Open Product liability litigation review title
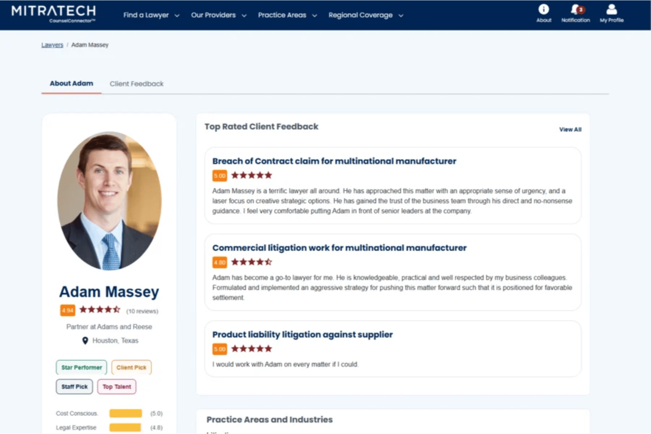651x434 pixels. coord(303,335)
